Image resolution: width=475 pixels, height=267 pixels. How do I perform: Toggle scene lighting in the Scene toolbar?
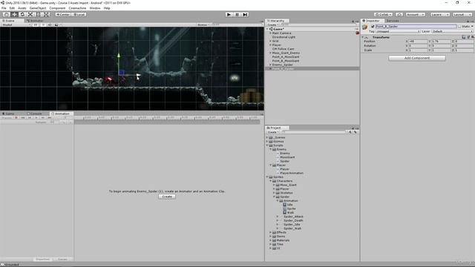click(43, 24)
